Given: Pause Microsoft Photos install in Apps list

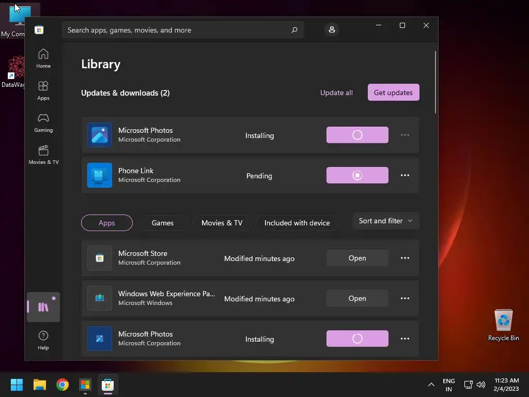Looking at the screenshot, I should [x=357, y=339].
